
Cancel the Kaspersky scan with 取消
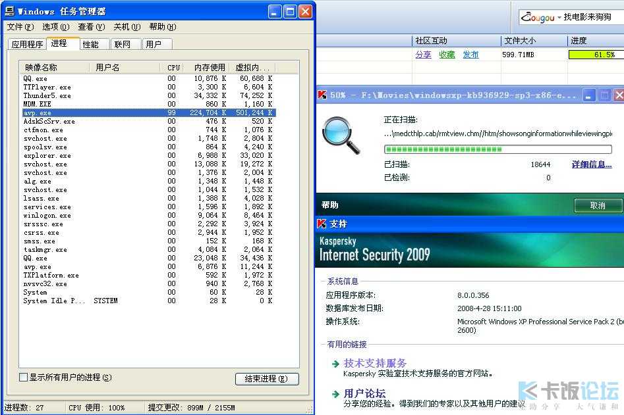pyautogui.click(x=598, y=205)
